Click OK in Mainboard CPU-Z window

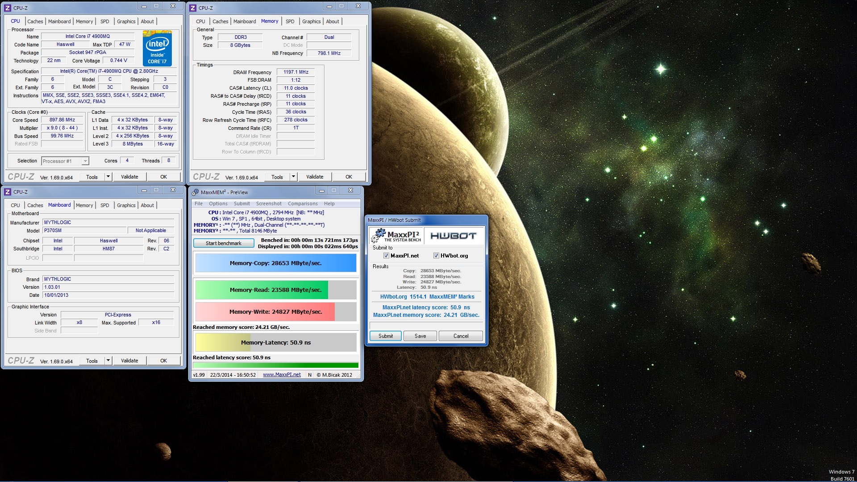click(164, 361)
